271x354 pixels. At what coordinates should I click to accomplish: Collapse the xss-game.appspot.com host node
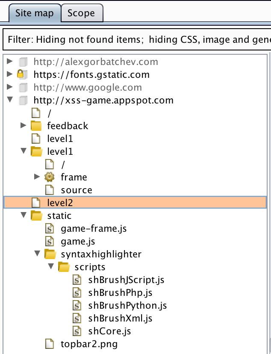point(10,100)
